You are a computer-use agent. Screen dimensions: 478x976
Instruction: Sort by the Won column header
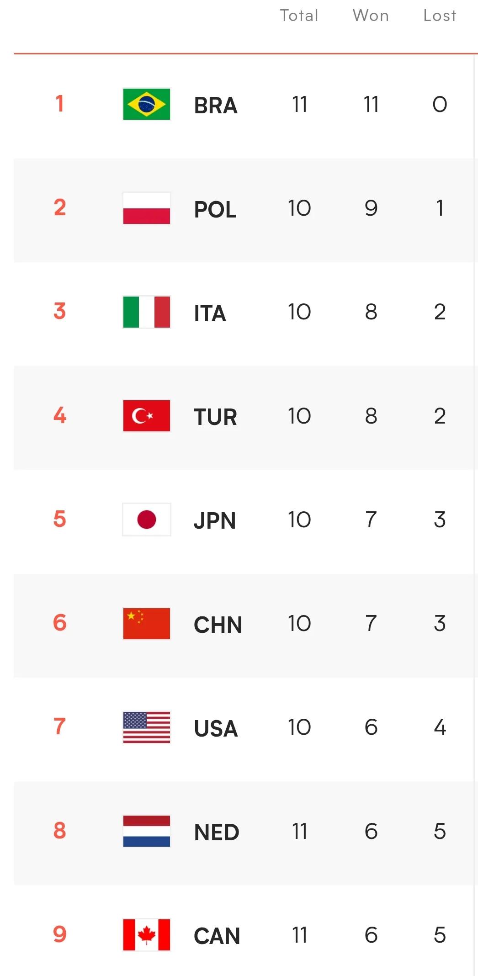point(371,16)
